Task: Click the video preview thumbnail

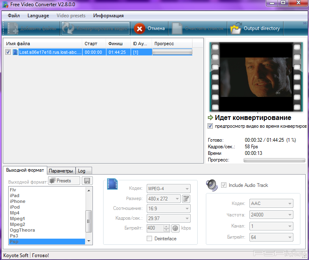Action: [x=256, y=77]
